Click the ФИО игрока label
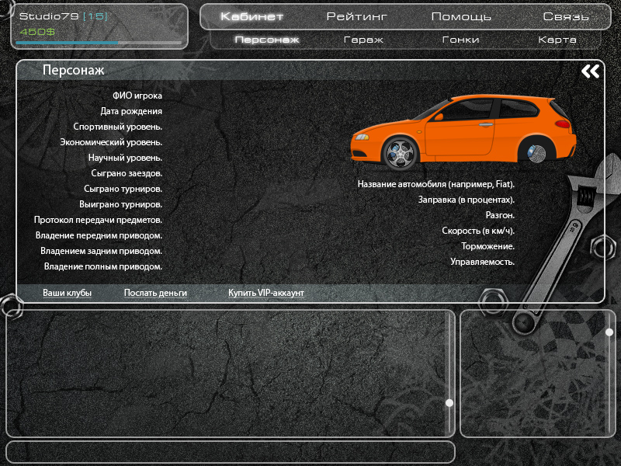 point(137,96)
